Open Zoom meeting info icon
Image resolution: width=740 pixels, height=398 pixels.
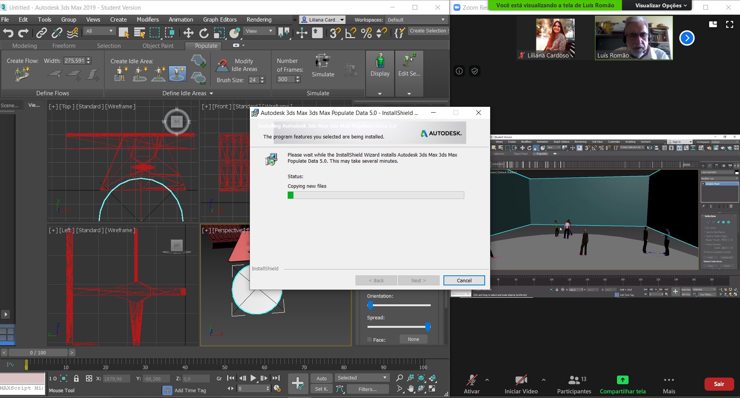pyautogui.click(x=459, y=71)
